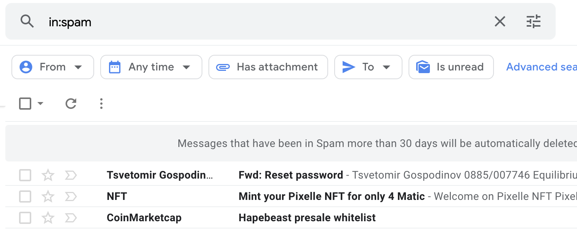Tick the select-all messages checkbox

pos(25,103)
